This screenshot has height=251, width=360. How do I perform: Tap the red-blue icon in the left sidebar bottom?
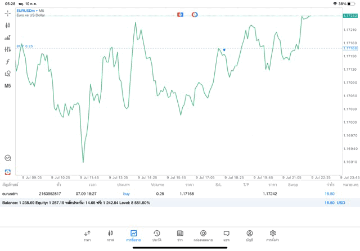[x=8, y=172]
